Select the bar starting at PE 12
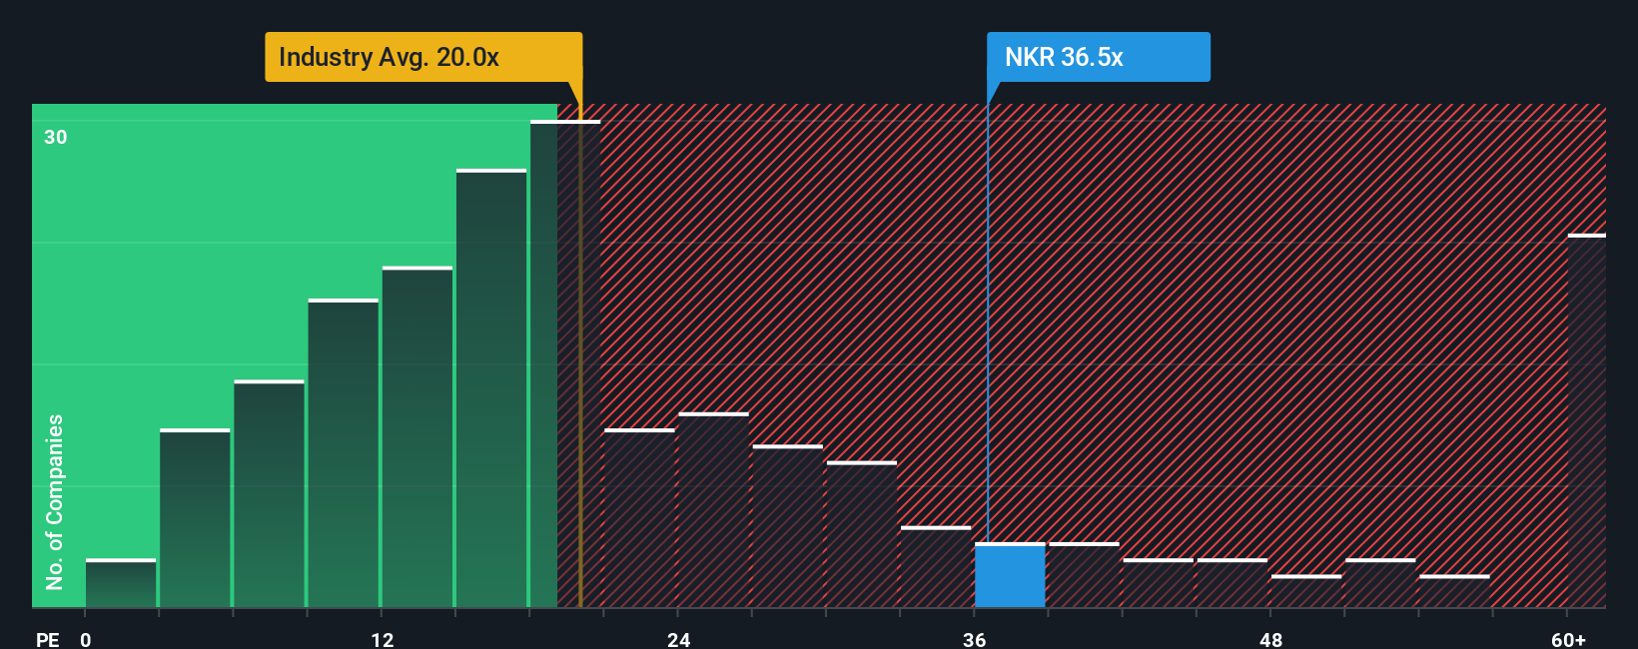Viewport: 1638px width, 649px height. (x=417, y=437)
